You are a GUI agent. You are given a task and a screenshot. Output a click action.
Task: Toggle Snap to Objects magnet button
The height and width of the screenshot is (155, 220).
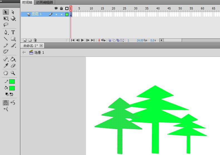[6, 103]
